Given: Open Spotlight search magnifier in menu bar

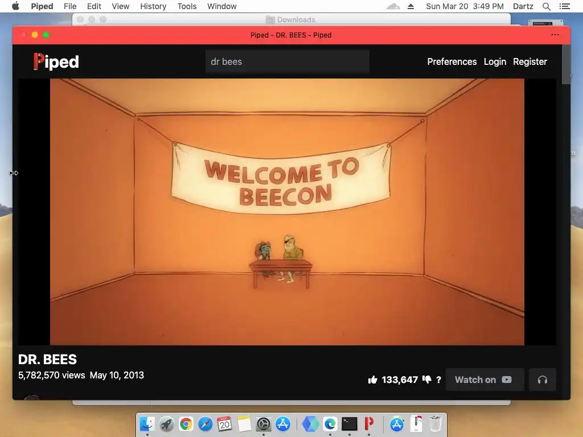Looking at the screenshot, I should point(546,6).
